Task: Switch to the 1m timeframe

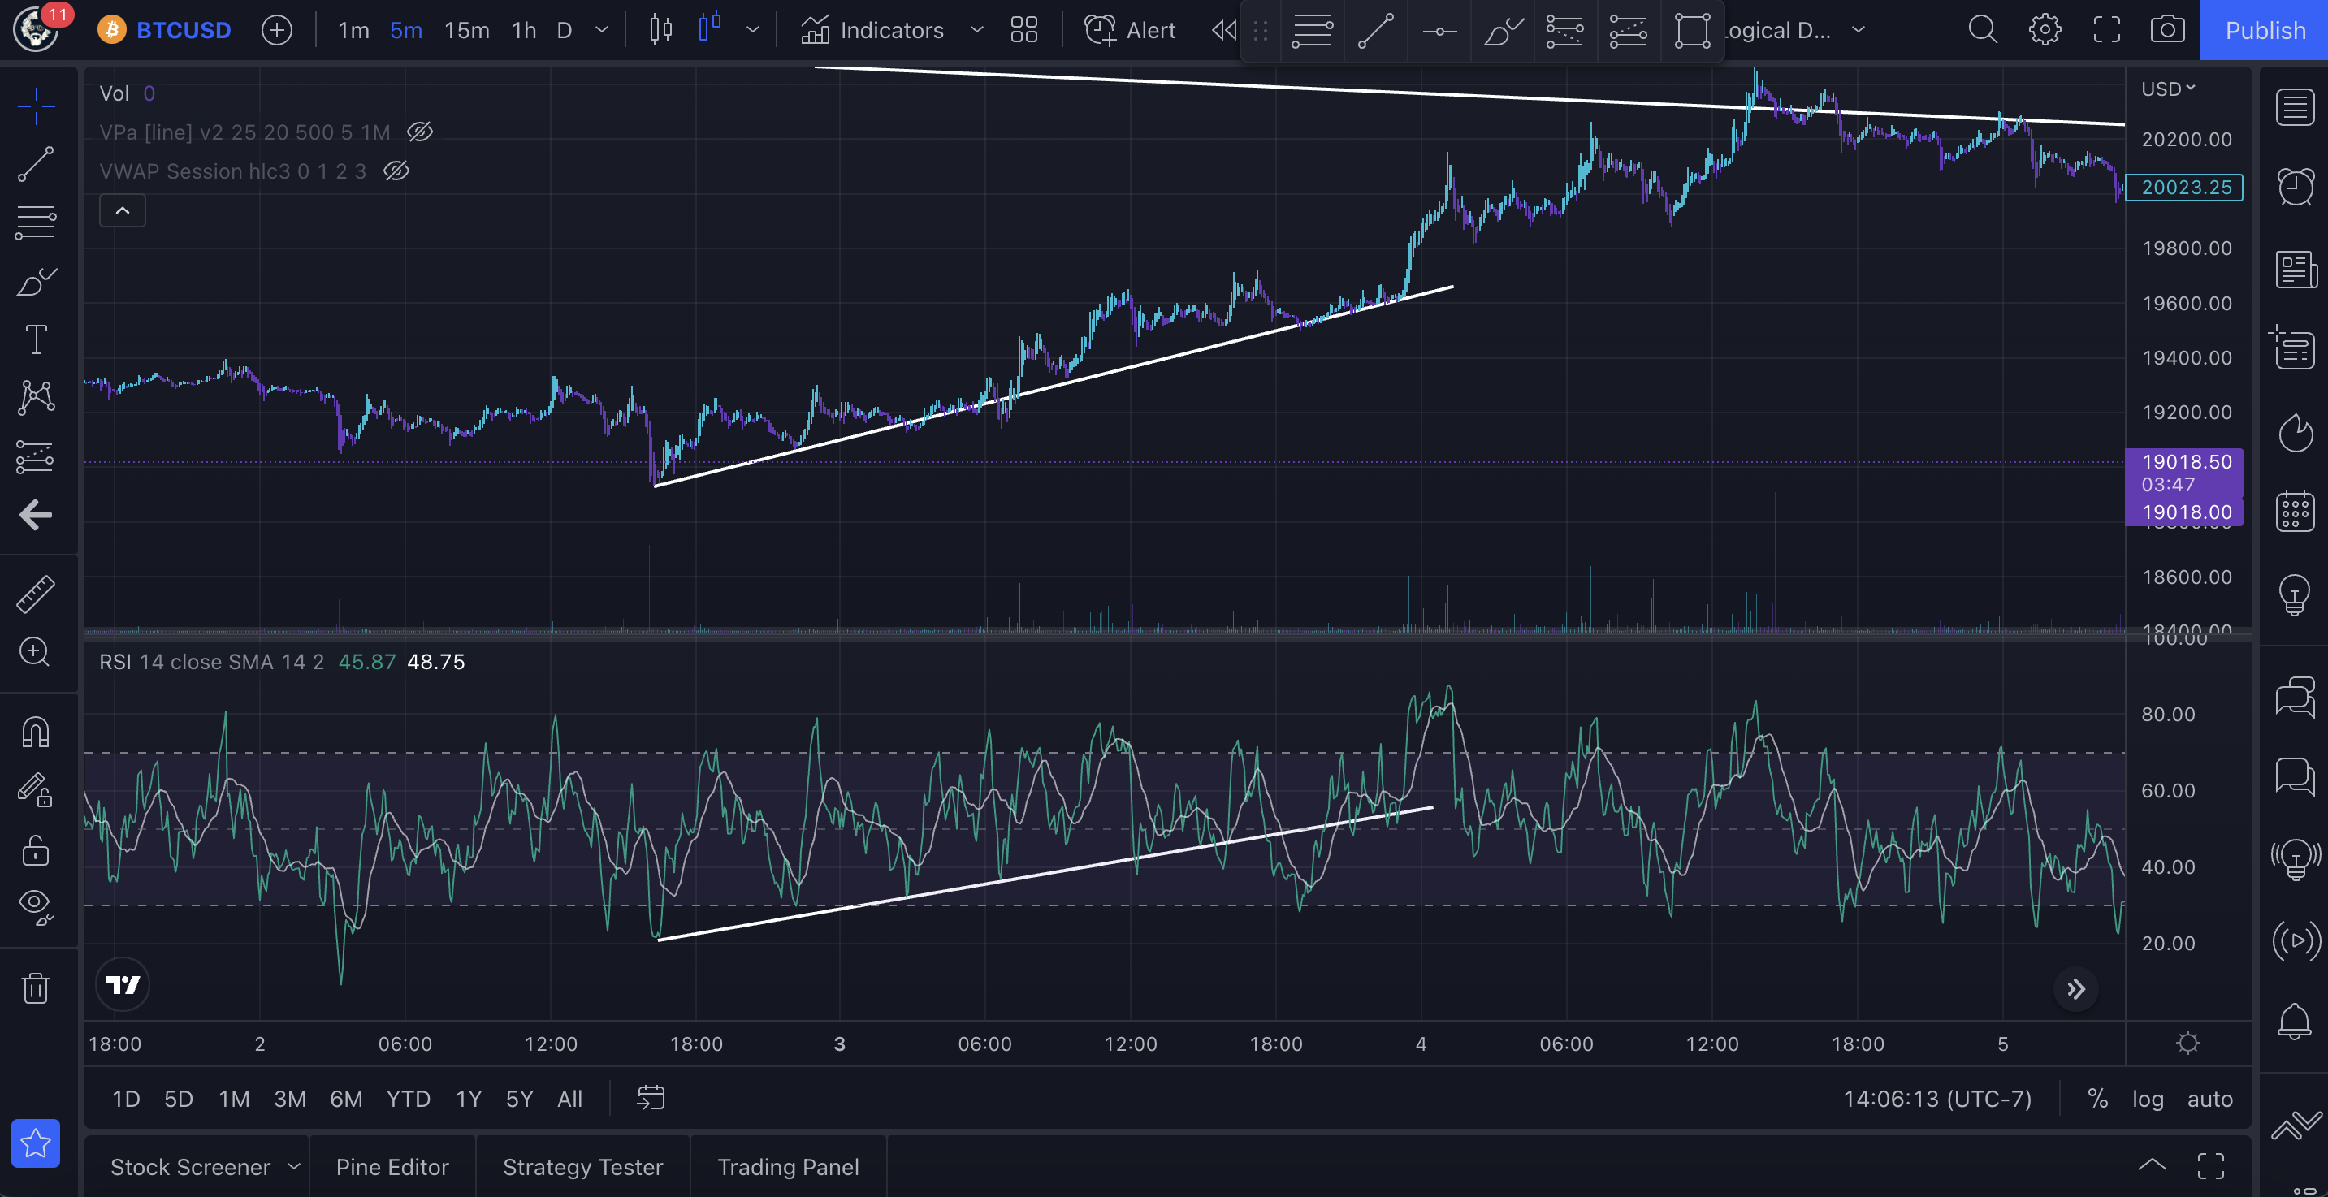Action: [353, 30]
